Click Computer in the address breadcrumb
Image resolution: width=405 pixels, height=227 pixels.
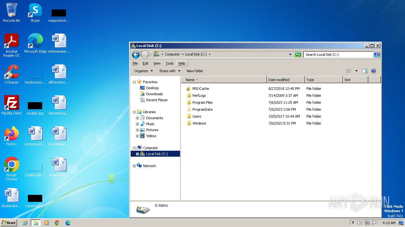click(172, 54)
